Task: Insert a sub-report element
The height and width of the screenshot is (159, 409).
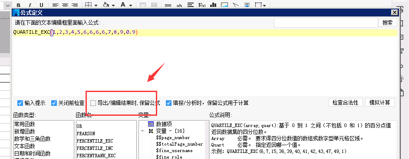Action: [247, 5]
